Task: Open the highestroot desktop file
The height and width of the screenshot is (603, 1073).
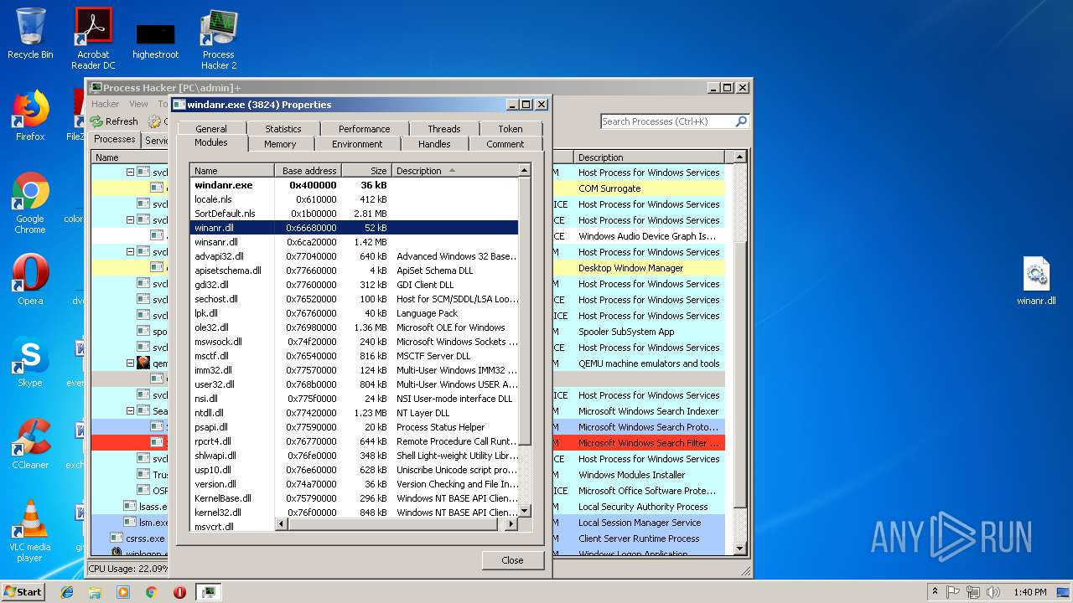Action: coord(155,40)
